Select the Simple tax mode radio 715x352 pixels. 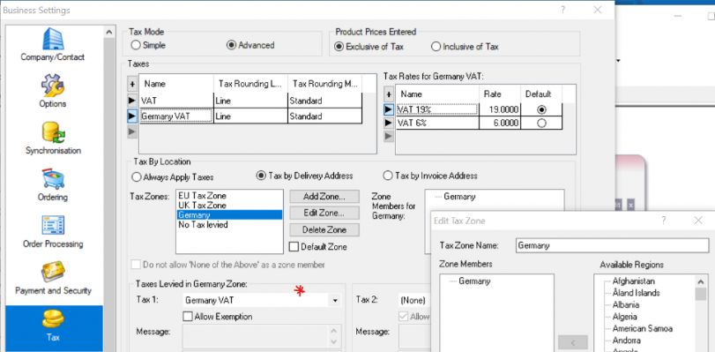click(148, 45)
